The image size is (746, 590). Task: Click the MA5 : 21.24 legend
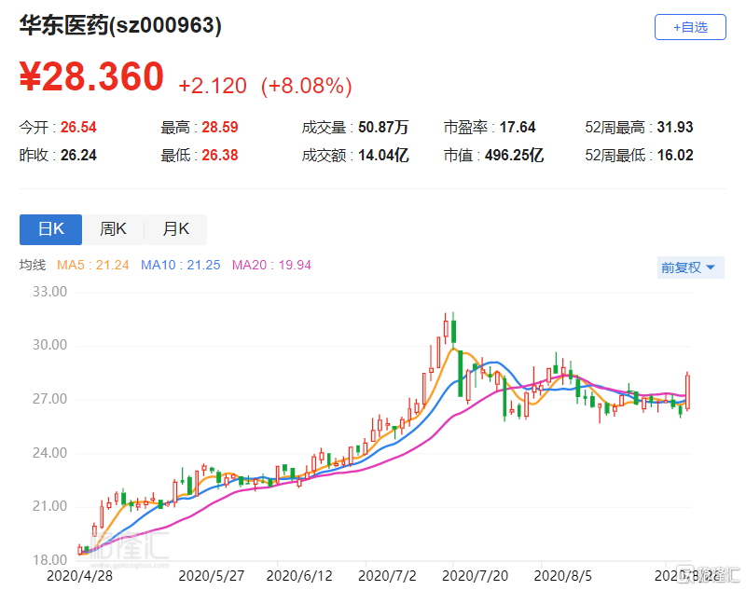(93, 265)
